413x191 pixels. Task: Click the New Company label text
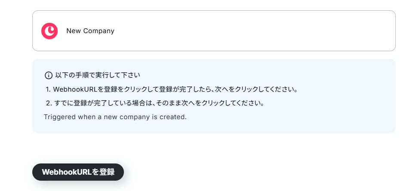pyautogui.click(x=90, y=31)
